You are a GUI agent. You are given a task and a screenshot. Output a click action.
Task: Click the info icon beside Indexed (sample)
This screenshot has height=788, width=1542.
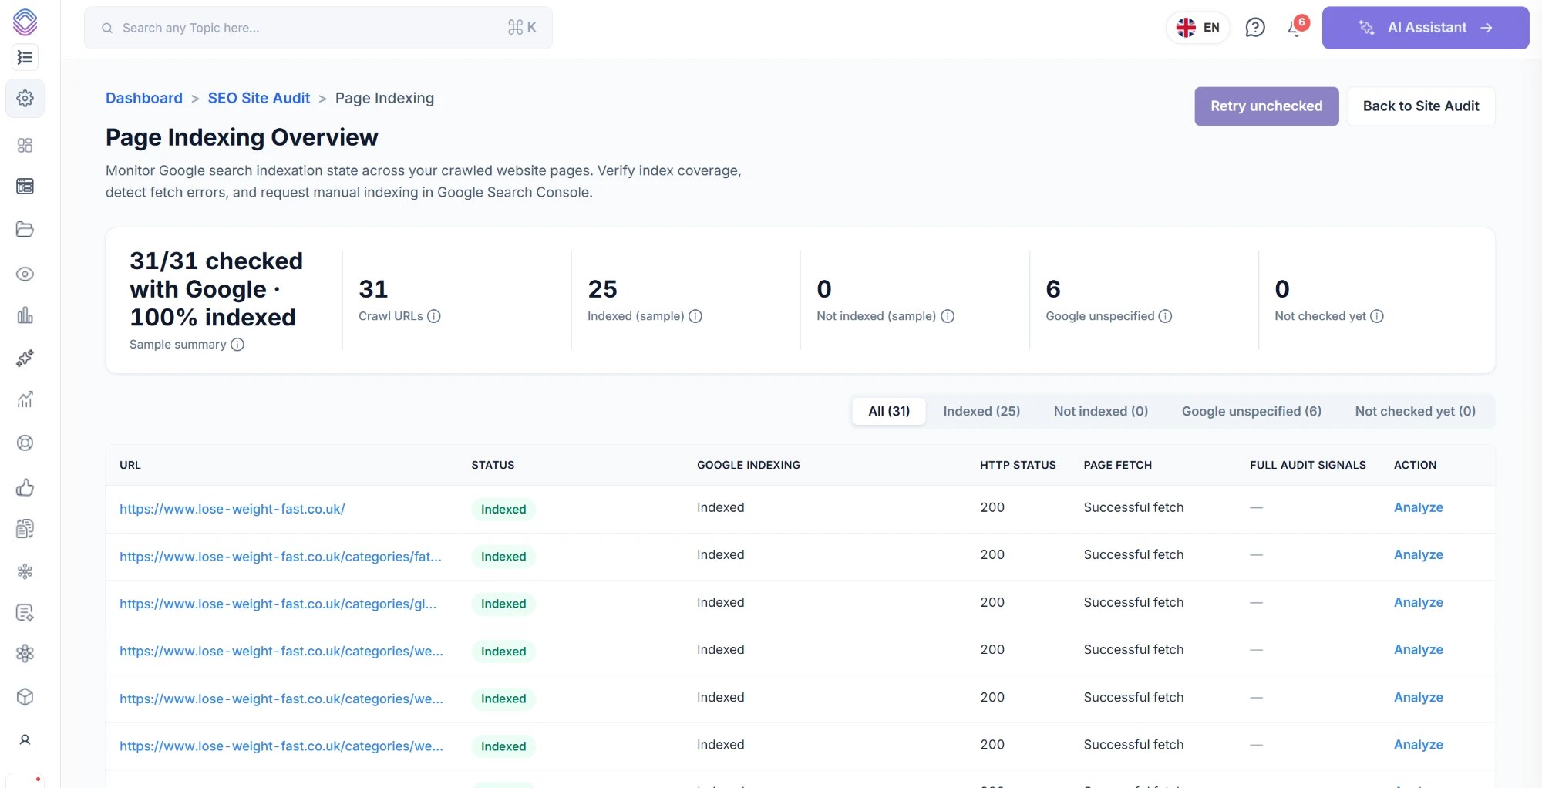(x=695, y=316)
